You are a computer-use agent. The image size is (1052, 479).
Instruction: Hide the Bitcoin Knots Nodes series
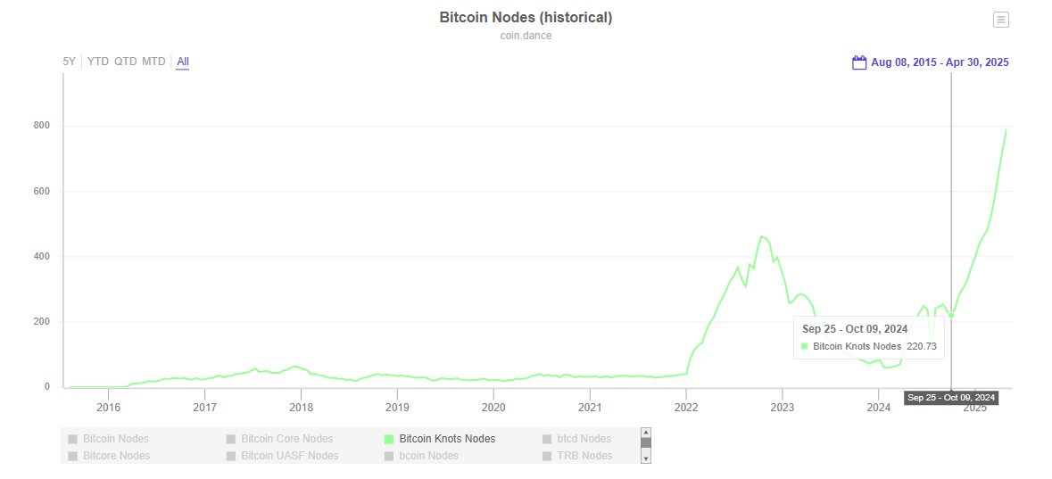pyautogui.click(x=447, y=439)
